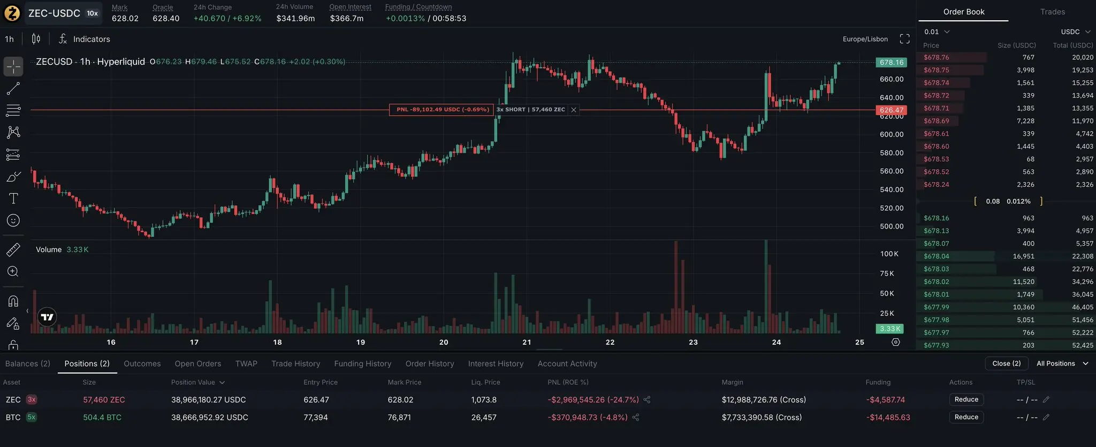Click the Mark price label
The height and width of the screenshot is (447, 1096).
click(120, 7)
